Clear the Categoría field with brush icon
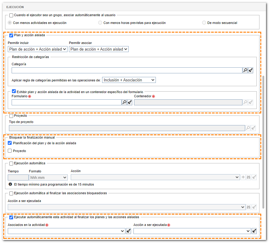The image size is (269, 243). click(251, 70)
